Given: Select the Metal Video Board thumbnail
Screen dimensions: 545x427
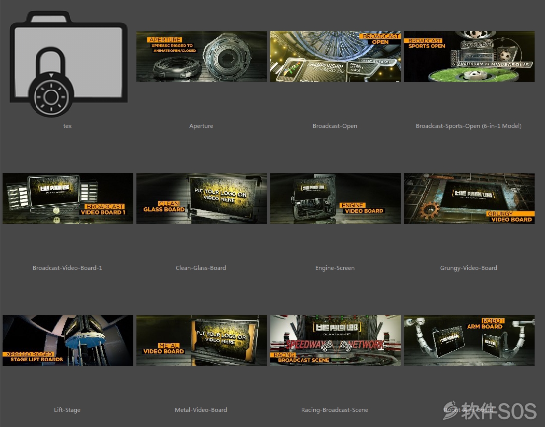Looking at the screenshot, I should (202, 340).
